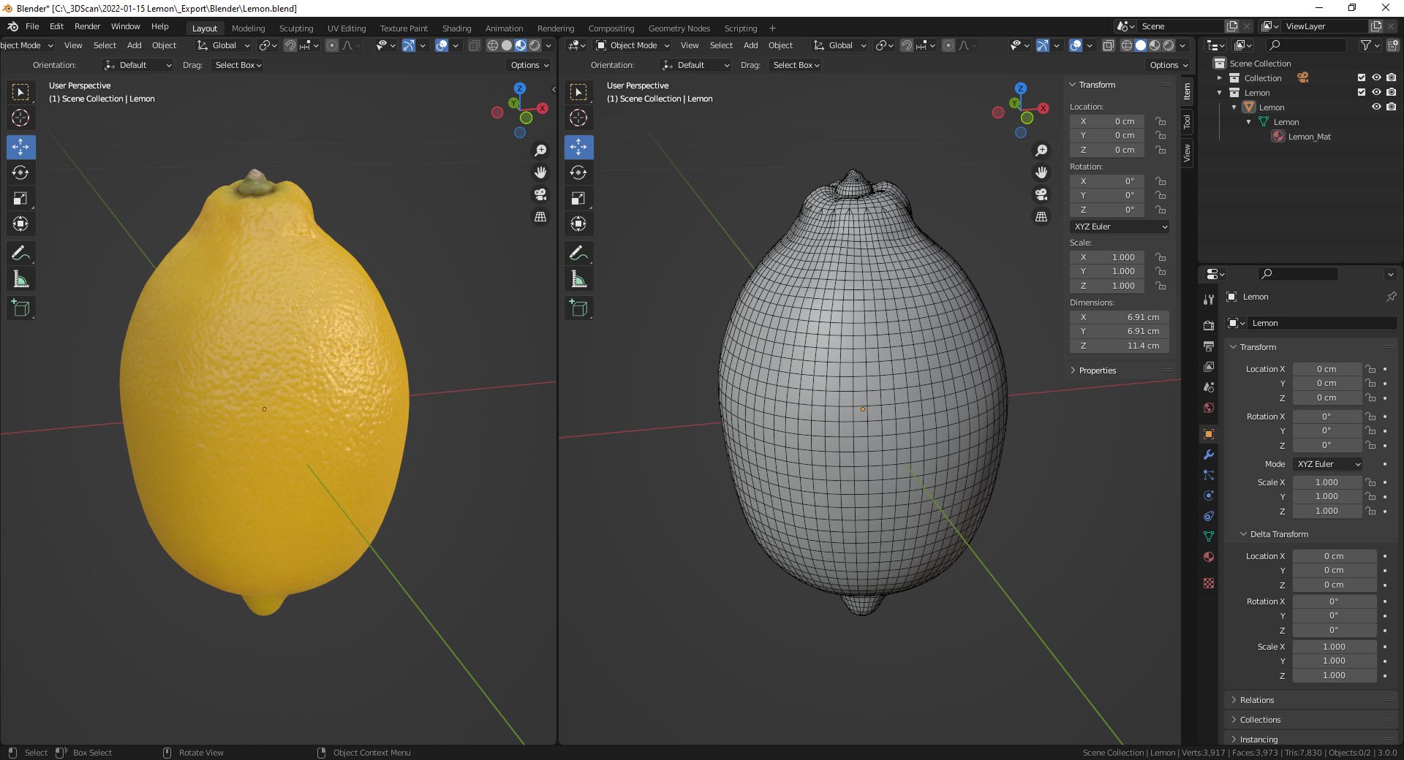The image size is (1404, 760).
Task: Open XYZ Euler rotation mode dropdown in sidebar
Action: pos(1120,227)
